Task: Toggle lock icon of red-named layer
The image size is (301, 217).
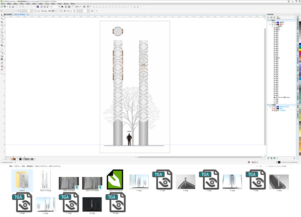Action: coord(276,24)
